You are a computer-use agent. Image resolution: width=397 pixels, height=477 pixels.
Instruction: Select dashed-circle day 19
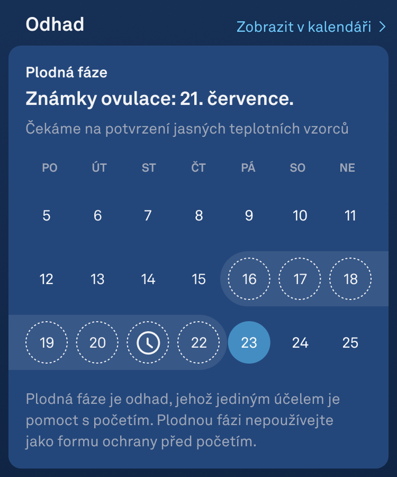47,343
